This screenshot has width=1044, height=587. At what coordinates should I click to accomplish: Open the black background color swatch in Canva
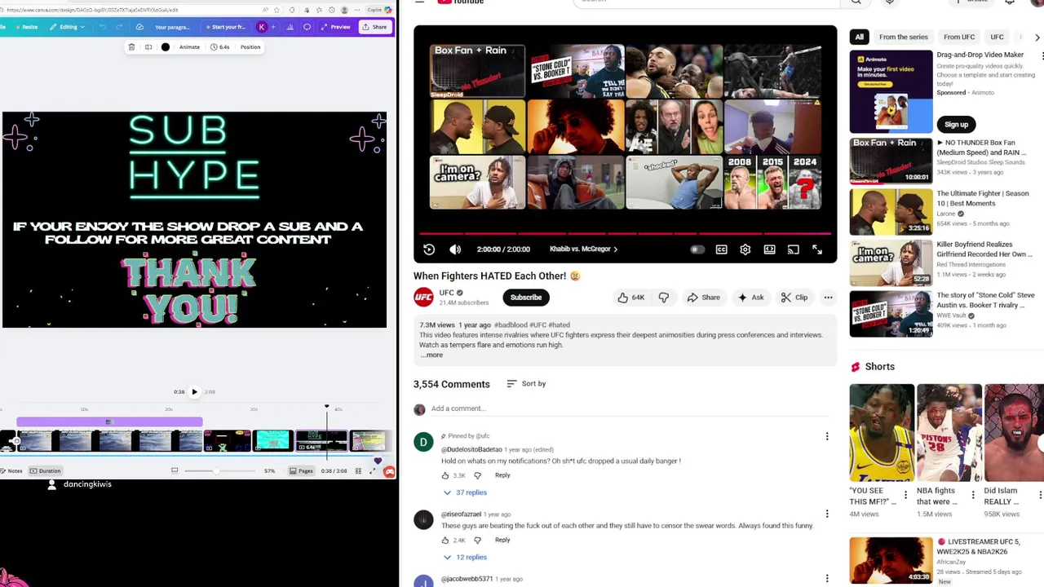166,47
